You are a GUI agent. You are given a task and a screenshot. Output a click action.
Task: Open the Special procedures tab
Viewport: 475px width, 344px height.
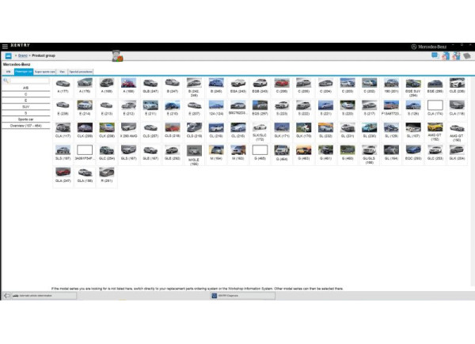80,71
